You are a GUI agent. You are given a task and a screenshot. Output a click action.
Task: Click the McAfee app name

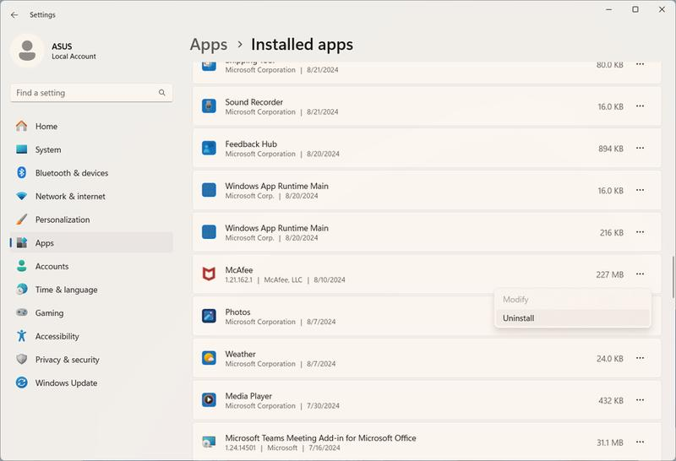click(239, 270)
